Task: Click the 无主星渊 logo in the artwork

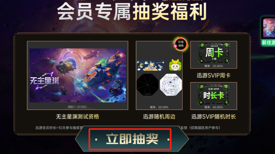Action: [44, 81]
